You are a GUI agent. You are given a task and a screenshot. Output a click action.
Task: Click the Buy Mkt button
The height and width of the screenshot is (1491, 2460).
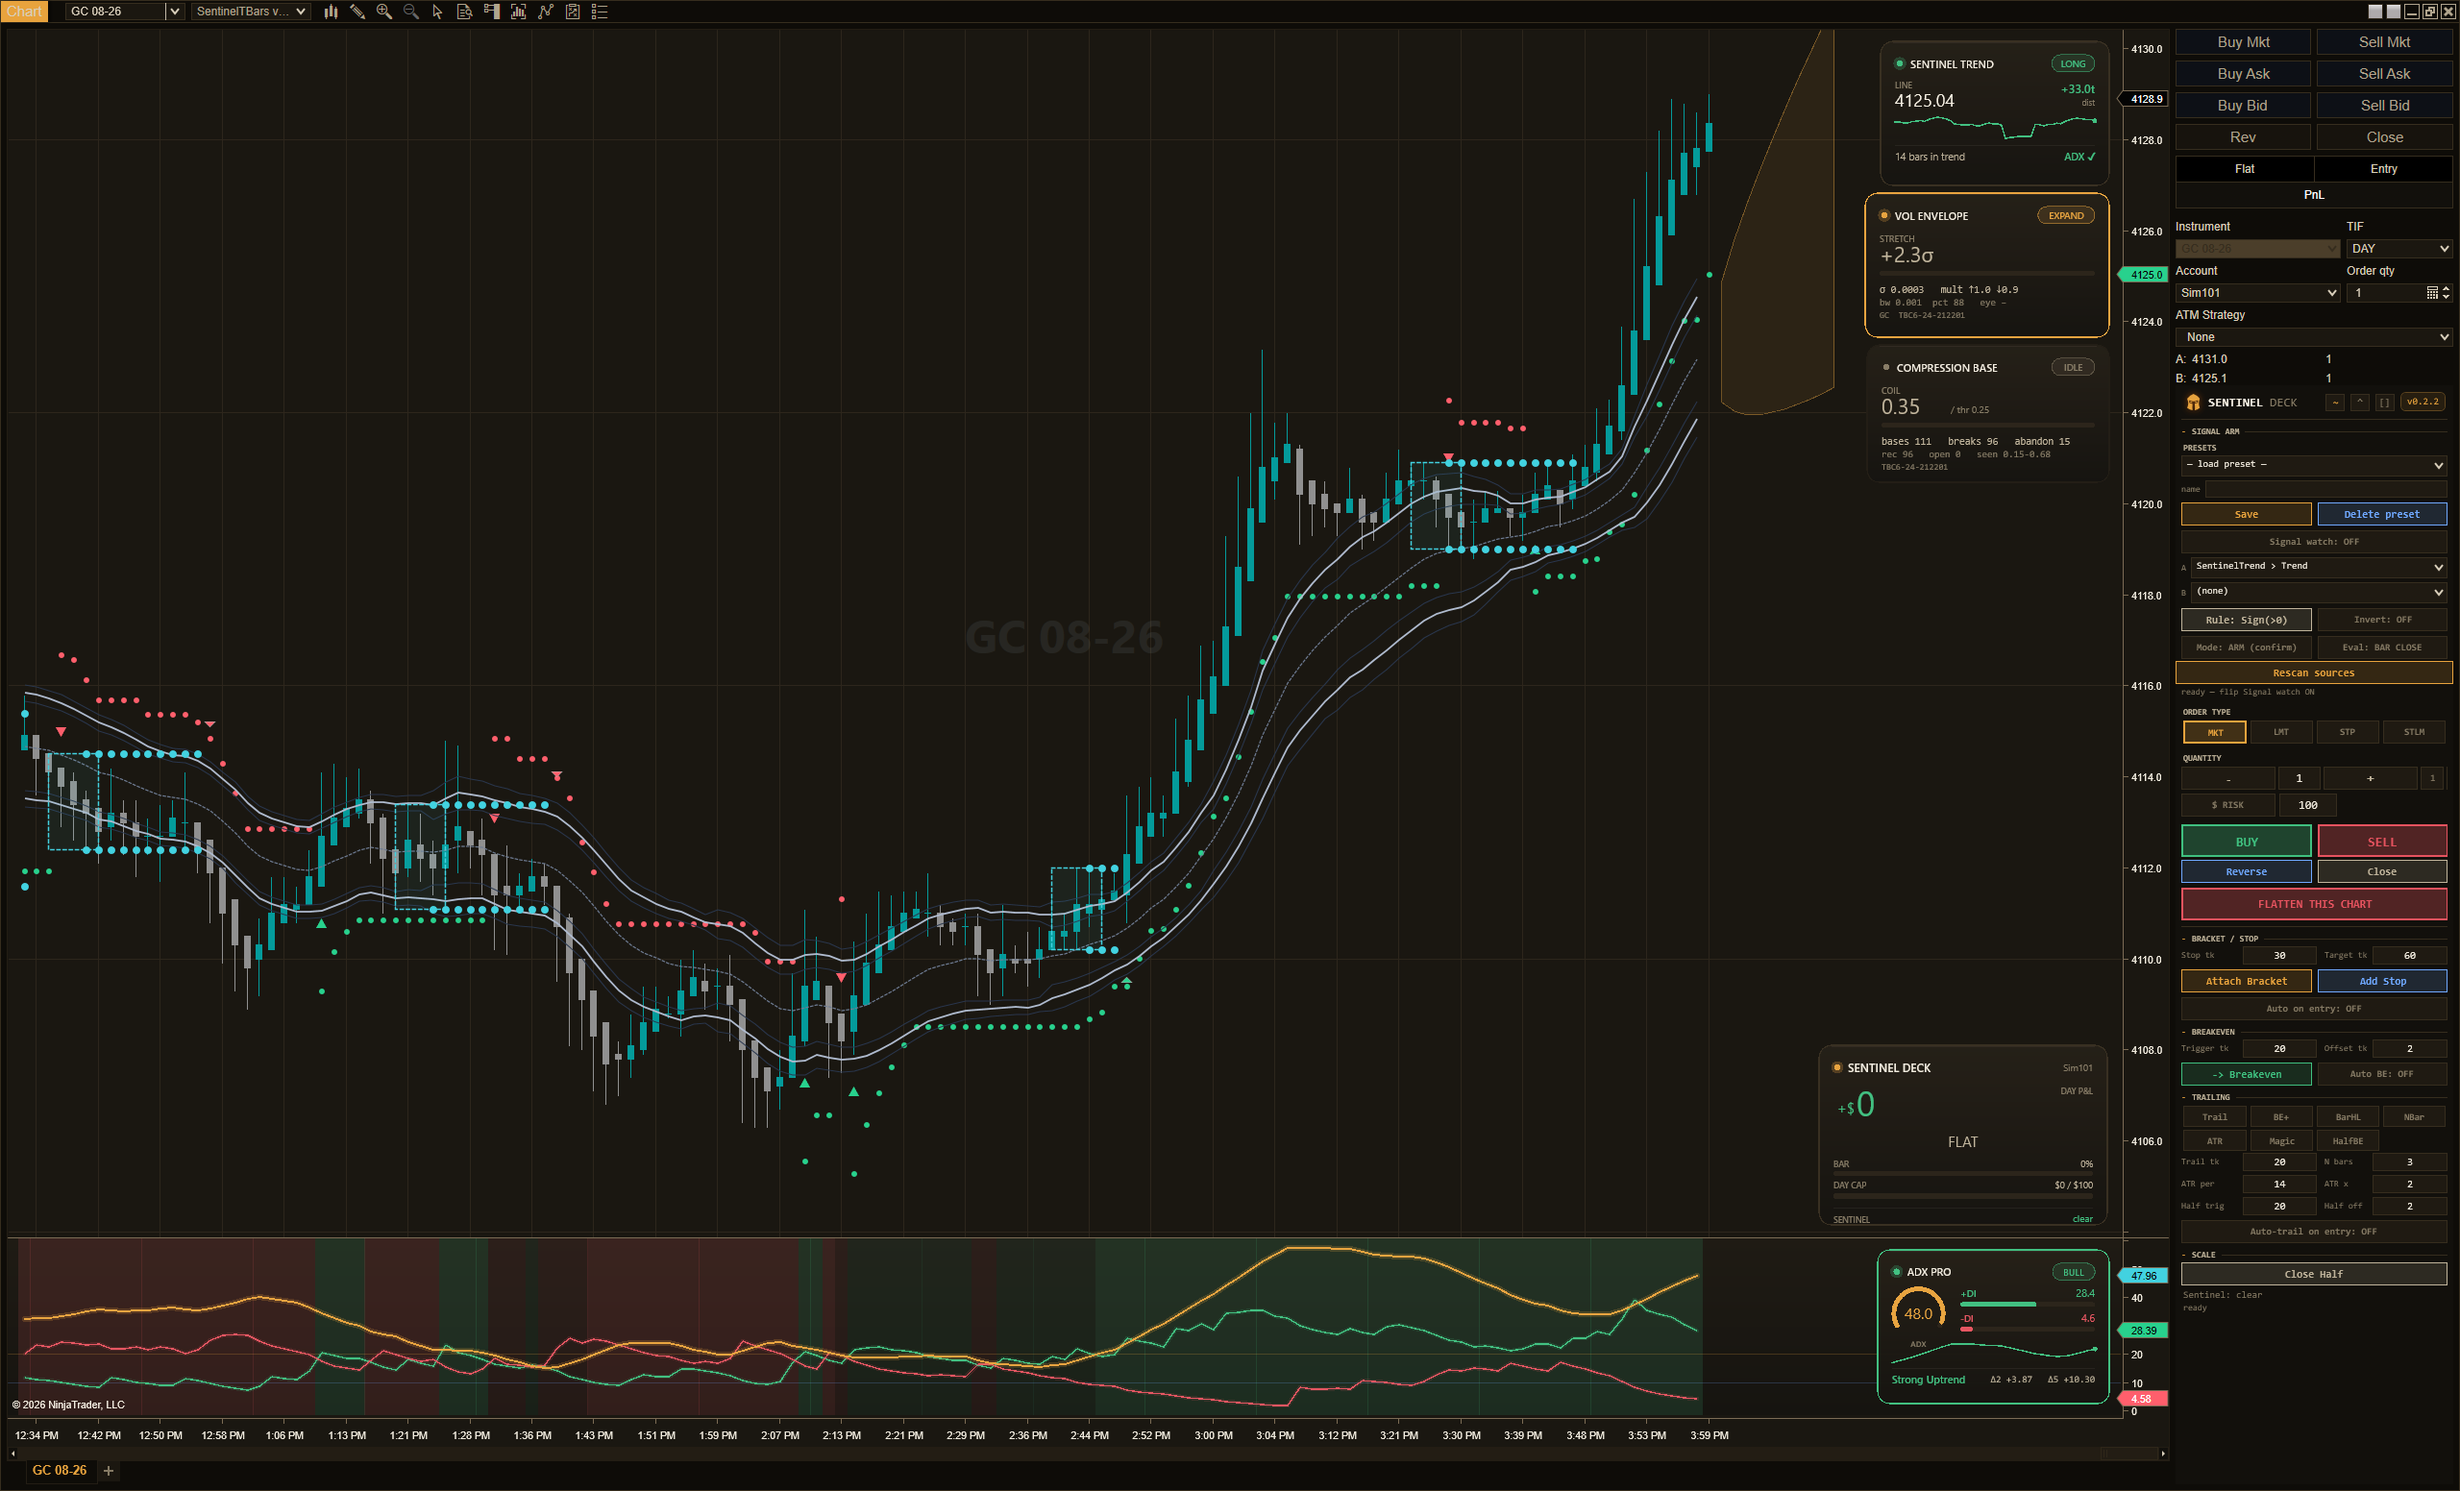click(x=2243, y=42)
